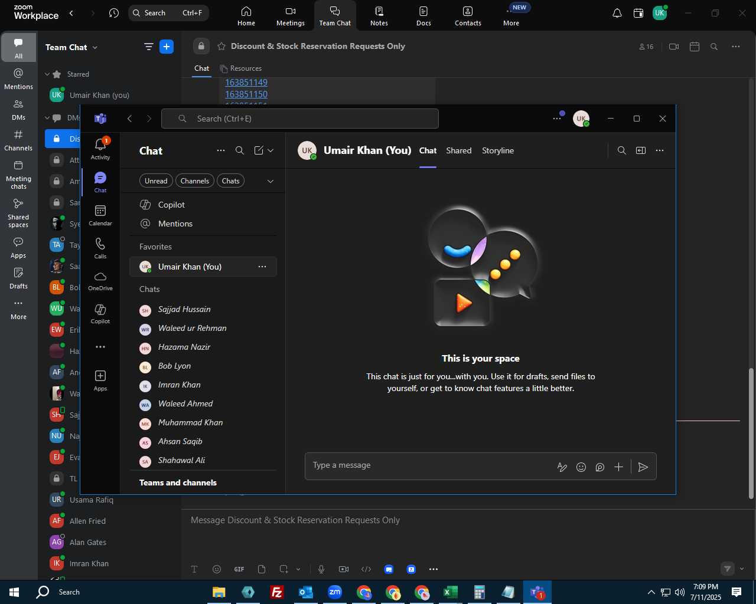Screen dimensions: 756x604
Task: Open the Teams Chat list more options
Action: (x=221, y=150)
